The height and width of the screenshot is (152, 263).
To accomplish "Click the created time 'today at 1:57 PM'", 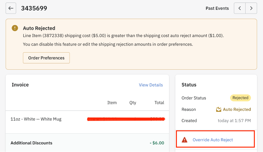I will click(x=234, y=121).
